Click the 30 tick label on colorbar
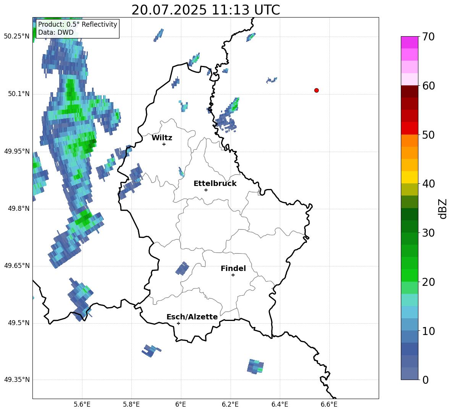This screenshot has height=412, width=452. [428, 233]
